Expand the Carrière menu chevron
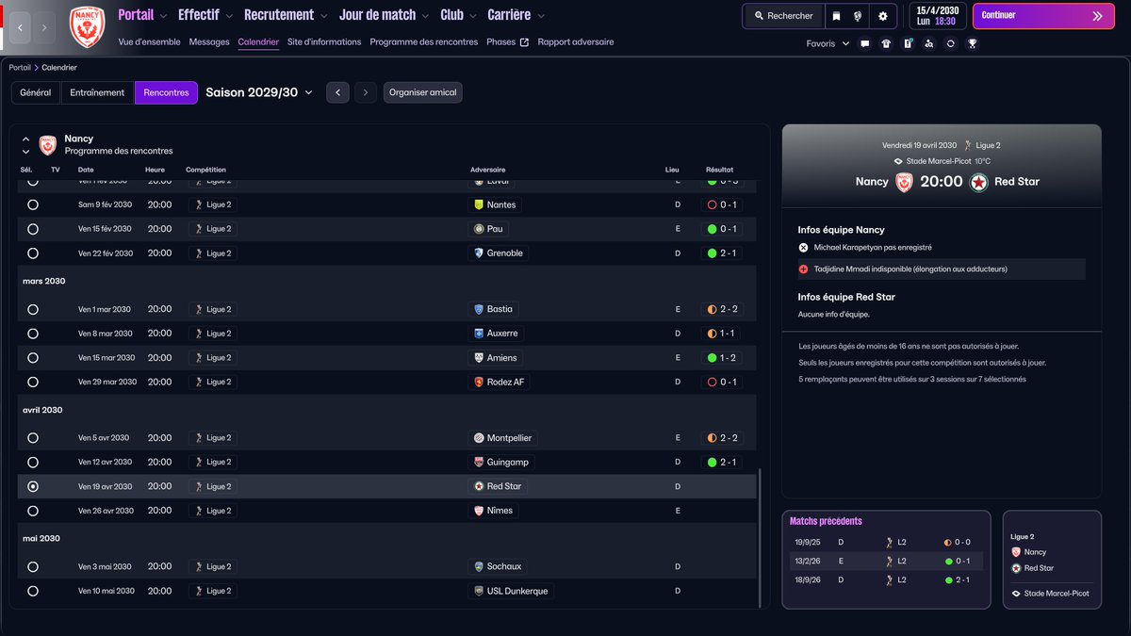Viewport: 1131px width, 636px height. [x=541, y=16]
